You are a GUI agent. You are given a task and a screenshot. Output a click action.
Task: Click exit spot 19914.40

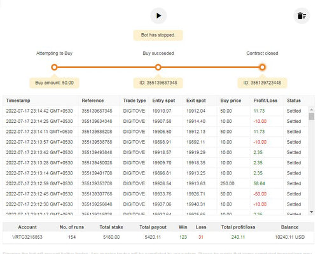196,122
